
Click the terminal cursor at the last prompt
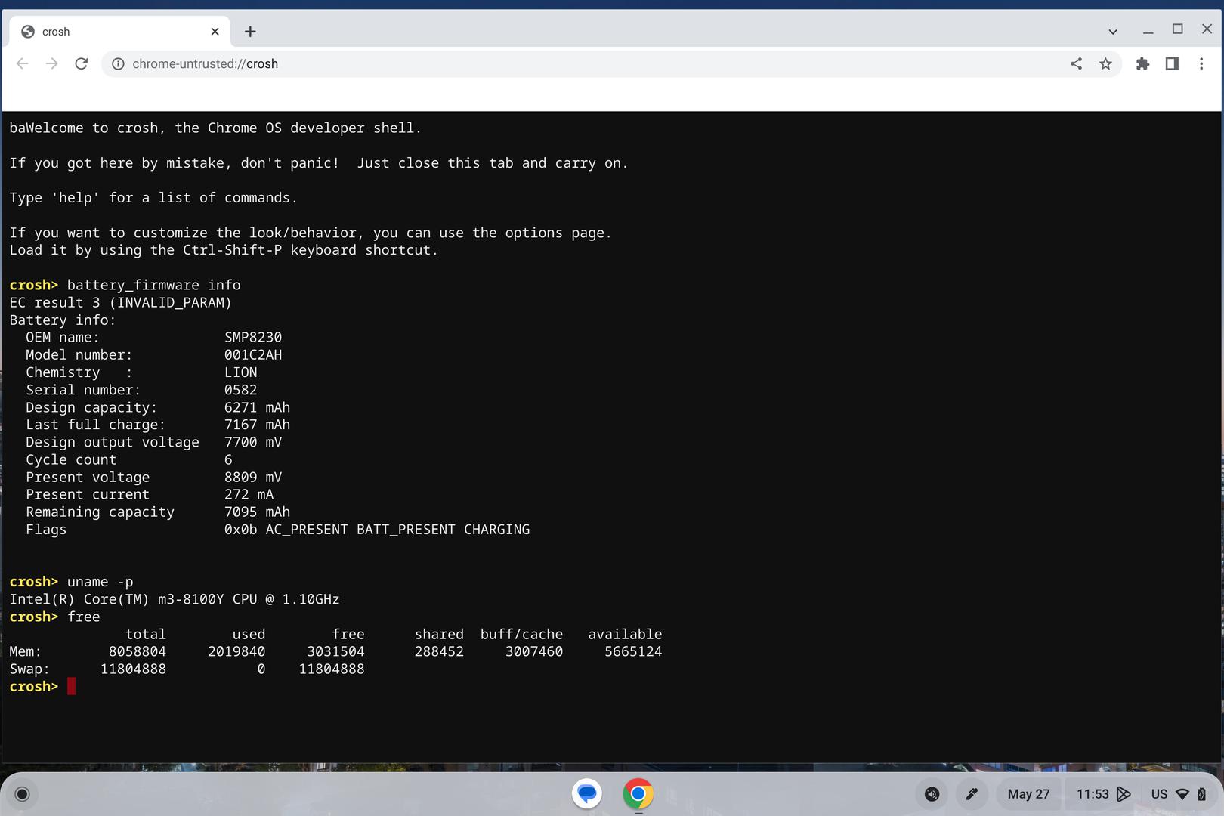71,686
